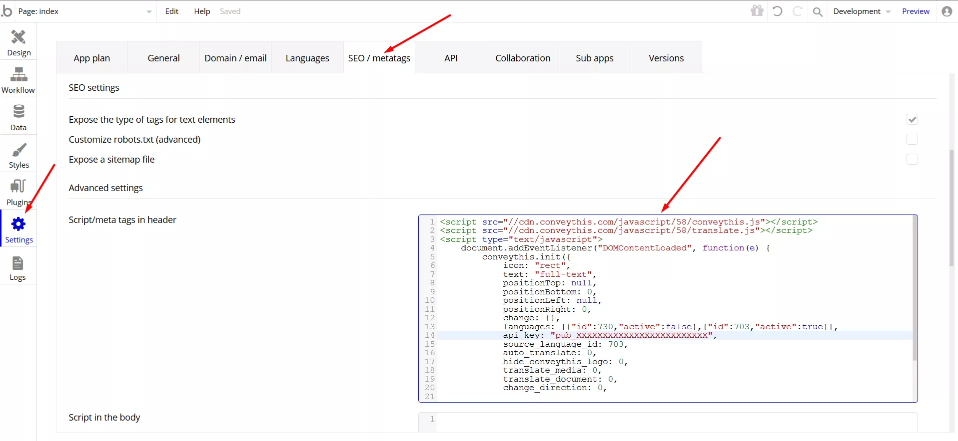Click the 'translate_media: 0' line
The width and height of the screenshot is (958, 441).
552,370
